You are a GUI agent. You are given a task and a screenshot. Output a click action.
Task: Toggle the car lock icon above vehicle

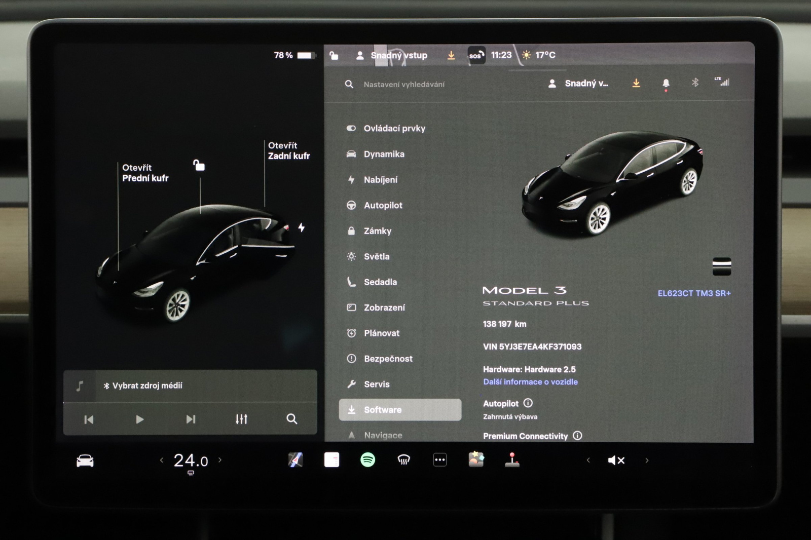tap(199, 166)
